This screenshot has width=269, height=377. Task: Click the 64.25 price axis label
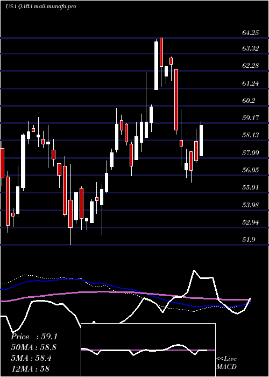point(250,33)
